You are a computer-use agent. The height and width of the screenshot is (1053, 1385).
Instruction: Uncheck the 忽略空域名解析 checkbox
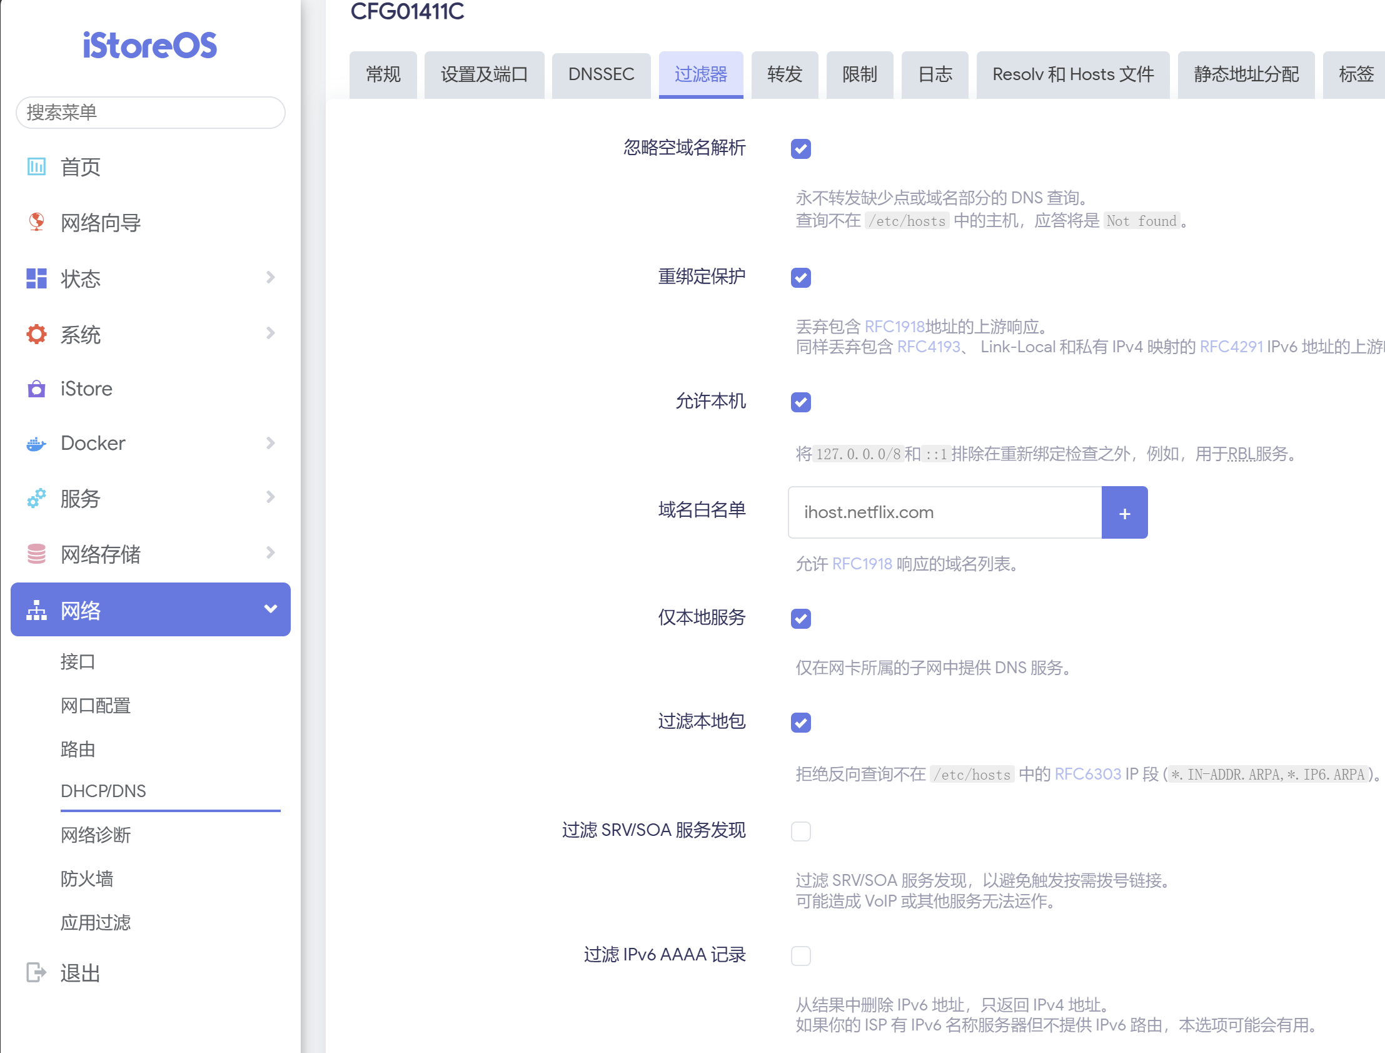(800, 149)
